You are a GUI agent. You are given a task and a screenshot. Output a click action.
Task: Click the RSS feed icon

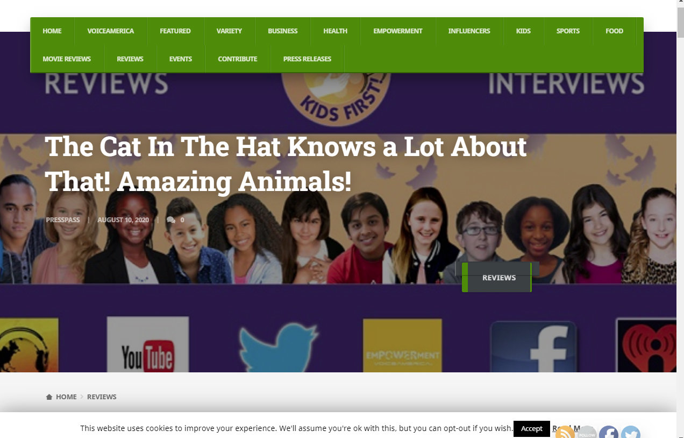click(565, 432)
